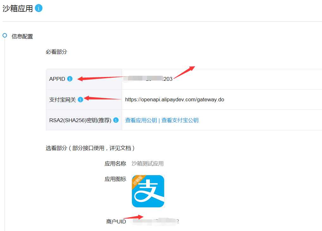Click the 商户UID label

(116, 221)
